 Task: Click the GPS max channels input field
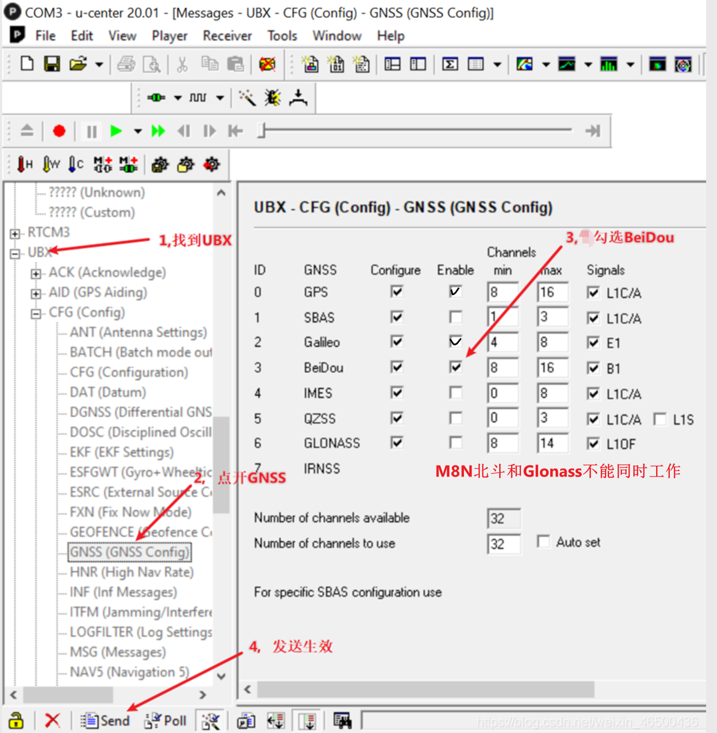click(552, 292)
